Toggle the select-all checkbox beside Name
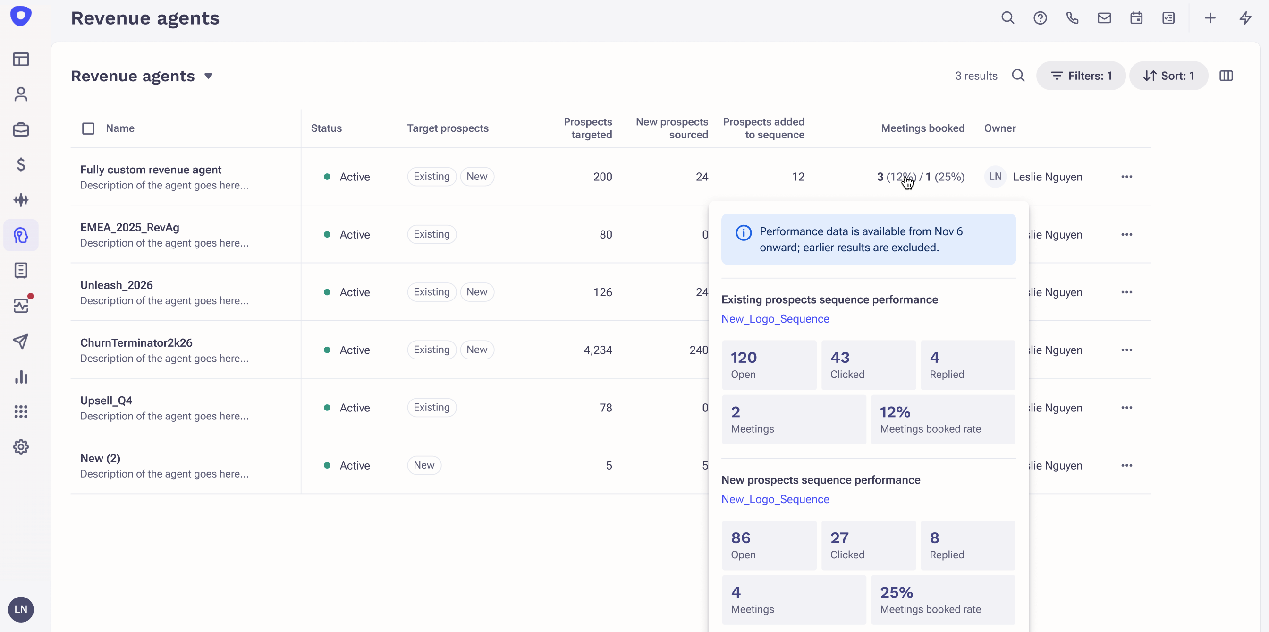Screen dimensions: 1269x632 click(88, 128)
